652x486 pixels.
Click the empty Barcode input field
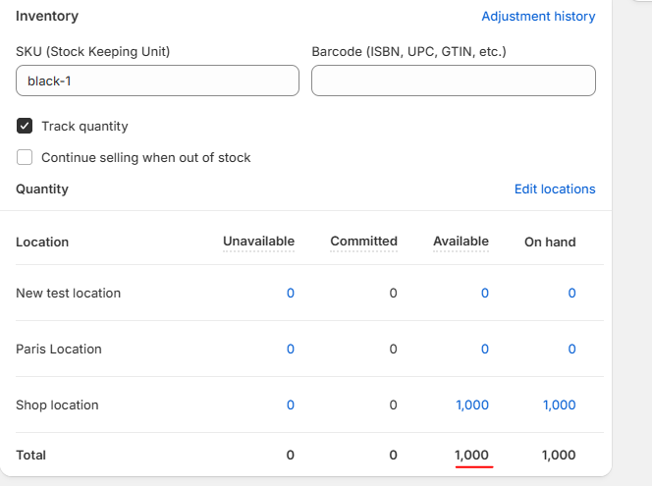[453, 81]
